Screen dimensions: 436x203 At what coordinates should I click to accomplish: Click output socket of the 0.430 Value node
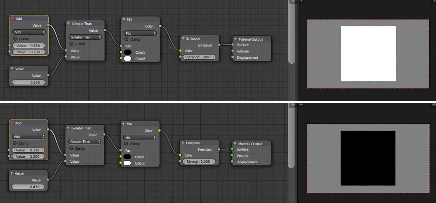coord(48,179)
